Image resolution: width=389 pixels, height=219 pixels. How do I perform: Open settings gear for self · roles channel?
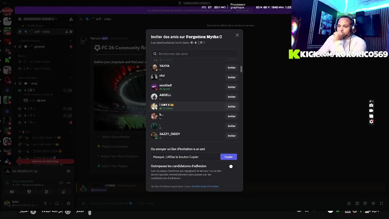click(71, 32)
